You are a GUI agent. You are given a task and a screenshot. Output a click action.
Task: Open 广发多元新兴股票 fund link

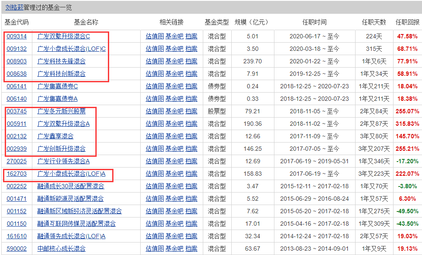[62, 111]
